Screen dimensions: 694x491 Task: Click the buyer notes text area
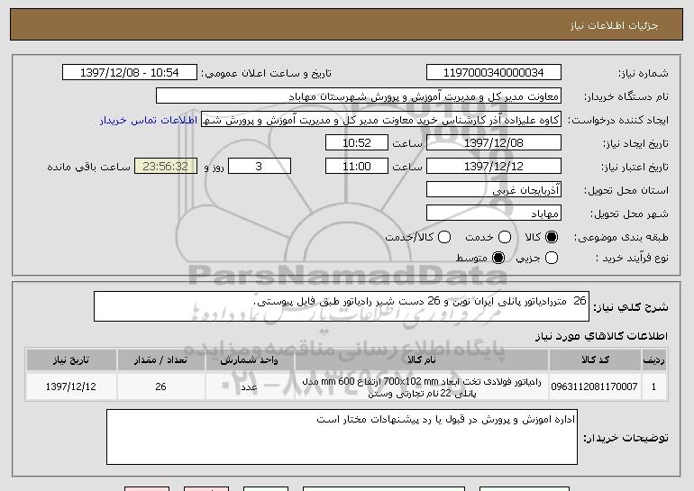tap(342, 437)
